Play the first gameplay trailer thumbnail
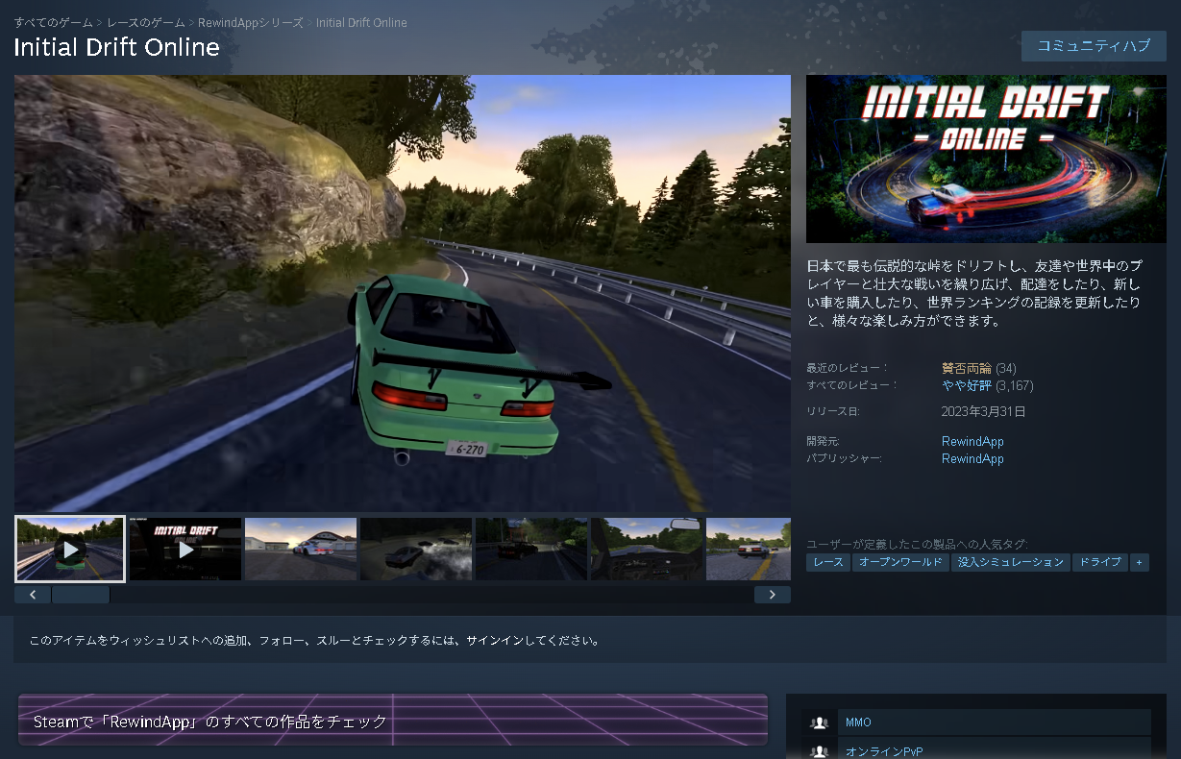The width and height of the screenshot is (1181, 759). (x=69, y=549)
